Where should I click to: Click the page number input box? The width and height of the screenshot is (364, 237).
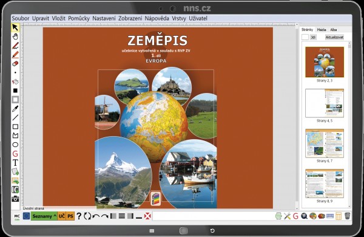coord(305,37)
